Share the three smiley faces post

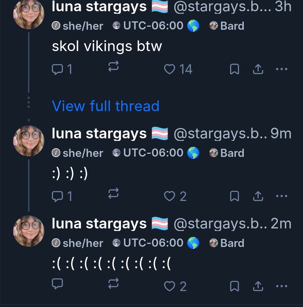click(x=258, y=196)
